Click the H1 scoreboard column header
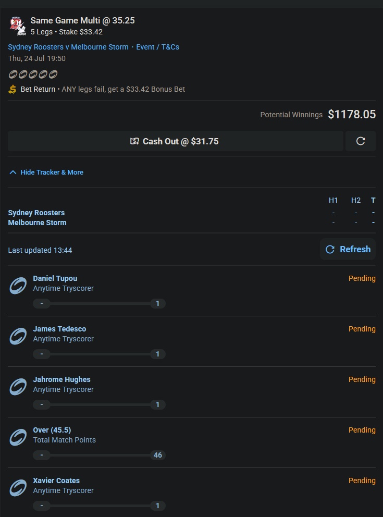This screenshot has width=383, height=517. (x=333, y=200)
